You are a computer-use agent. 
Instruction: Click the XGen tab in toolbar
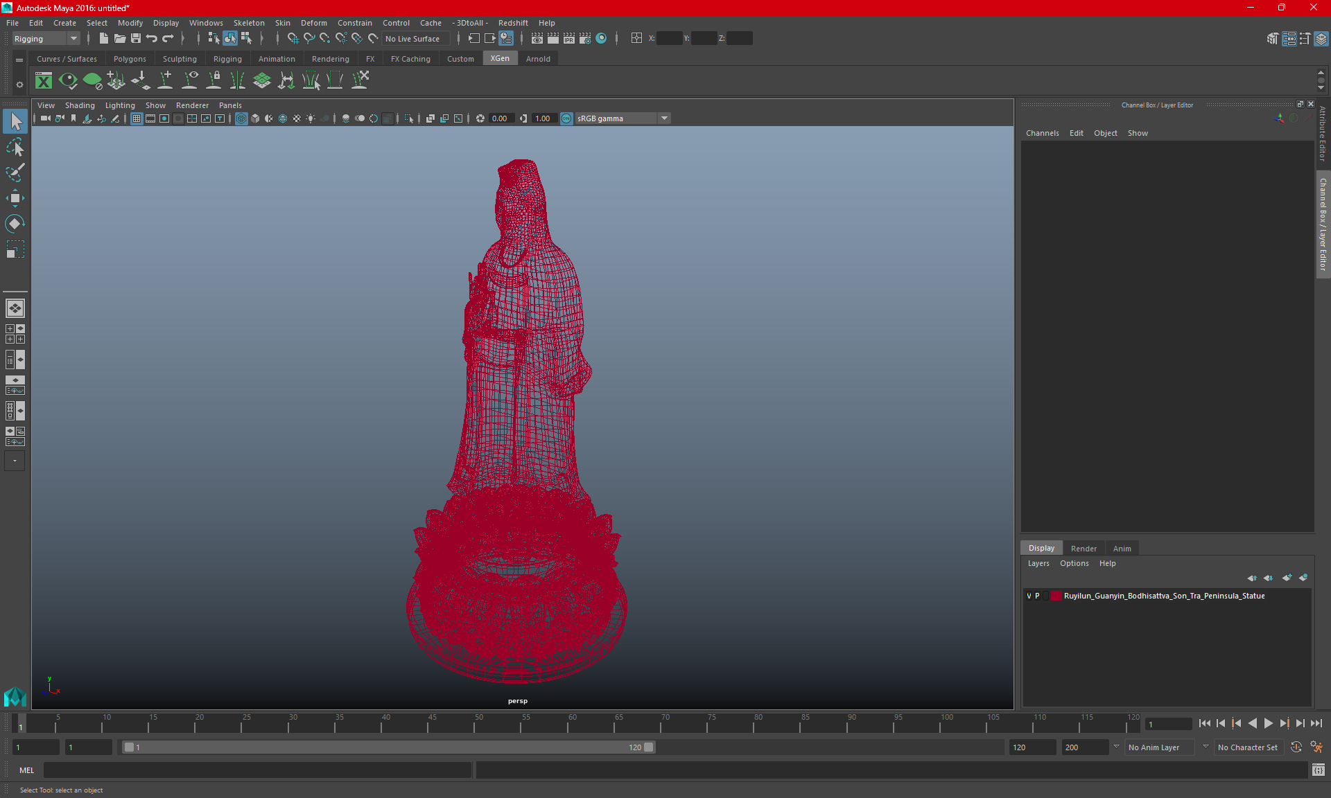point(499,58)
